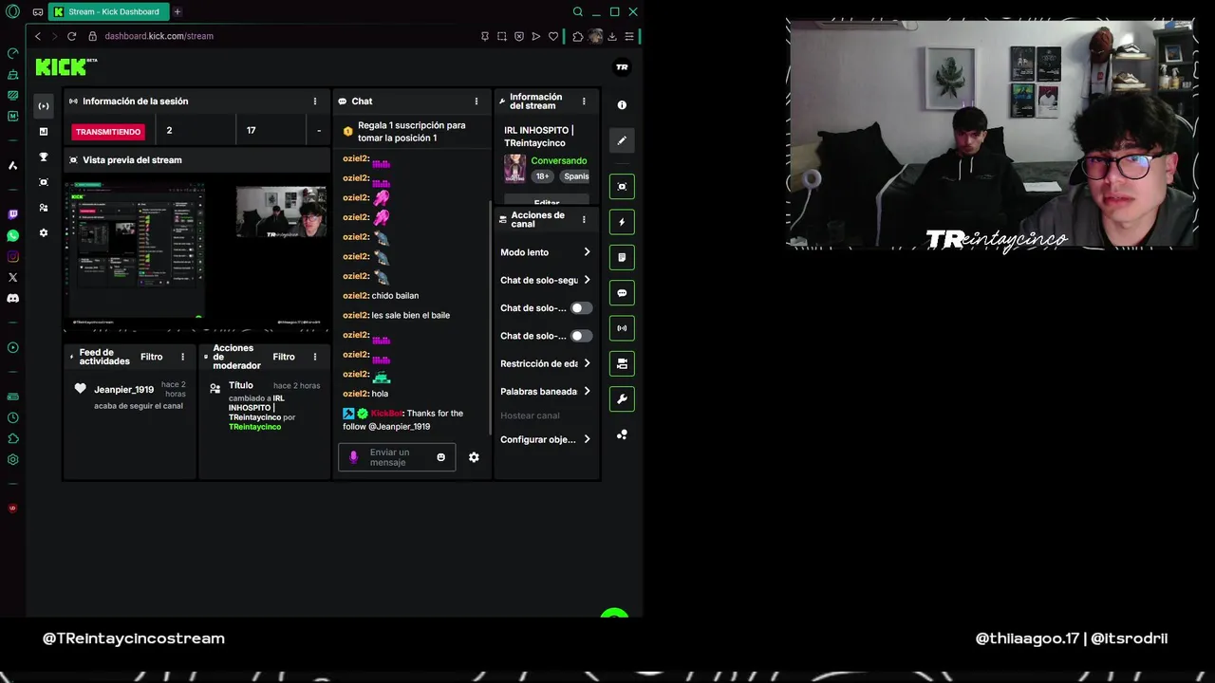This screenshot has width=1215, height=683.
Task: Open Opera sidebar settings gear
Action: (12, 459)
